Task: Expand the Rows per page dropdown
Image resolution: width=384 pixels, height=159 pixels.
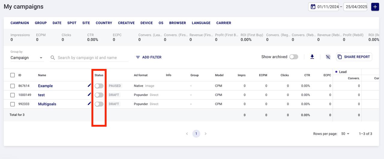Action: pos(345,134)
